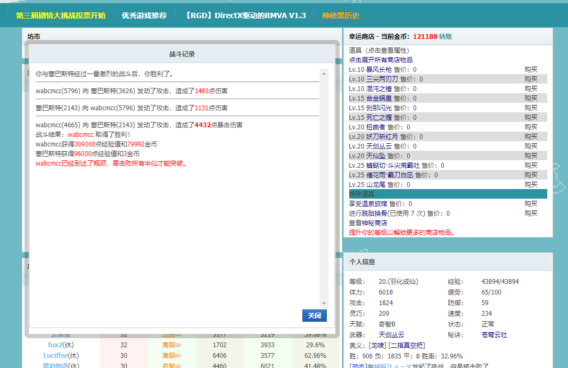Screen dimensions: 568x368
Task: View 妖刀斩红月 item attributes
Action: (x=382, y=137)
